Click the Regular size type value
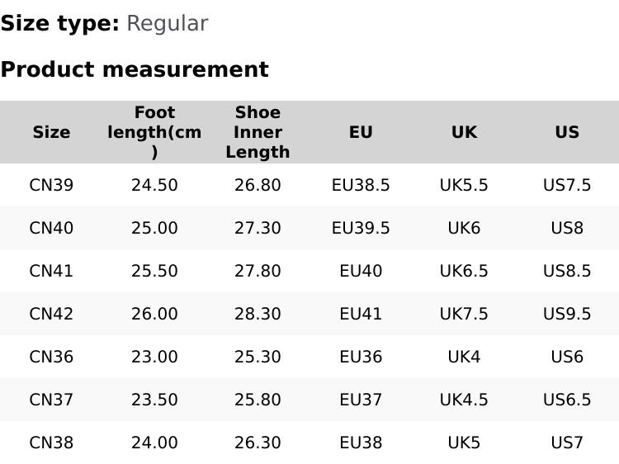 pos(167,23)
